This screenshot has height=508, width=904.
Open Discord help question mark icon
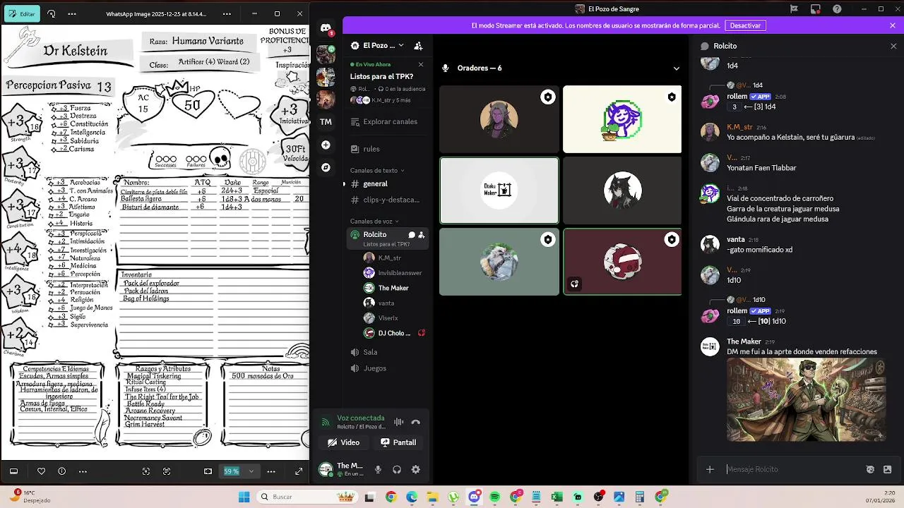837,8
